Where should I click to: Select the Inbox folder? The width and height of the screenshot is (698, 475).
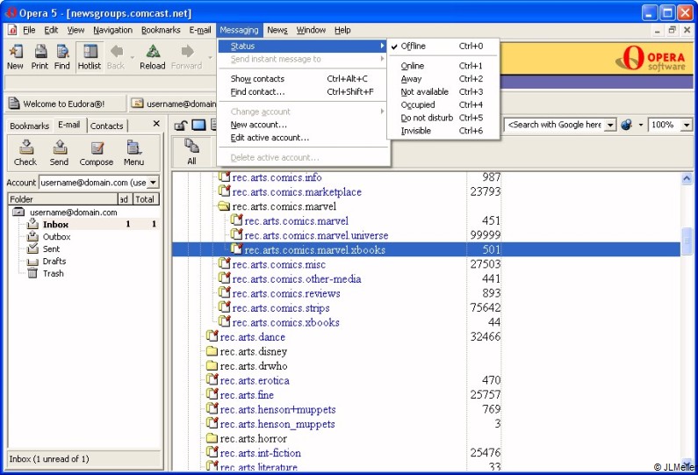click(55, 225)
